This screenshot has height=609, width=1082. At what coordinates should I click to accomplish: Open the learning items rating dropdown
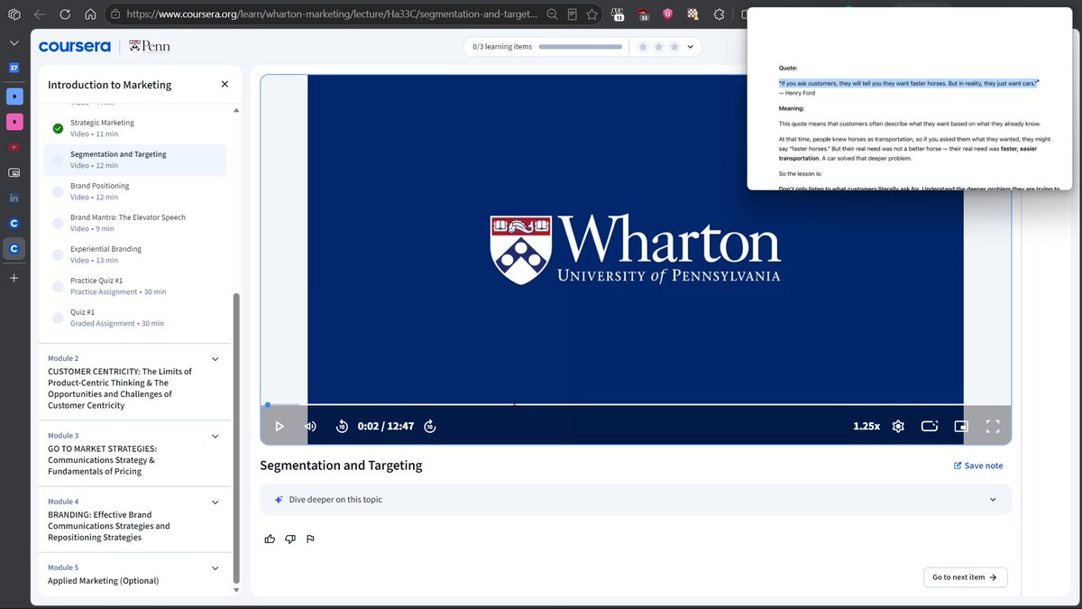691,47
